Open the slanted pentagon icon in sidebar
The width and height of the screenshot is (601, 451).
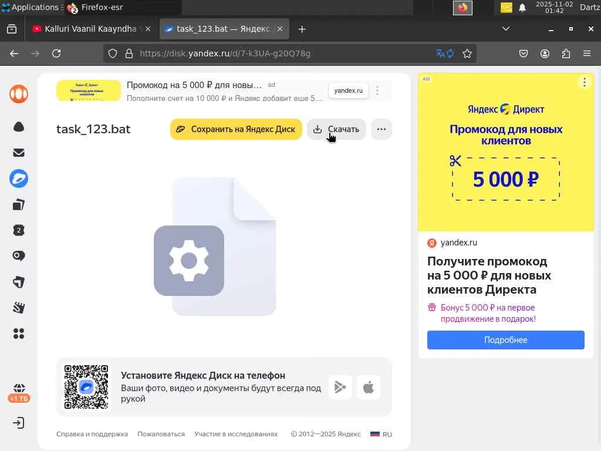pyautogui.click(x=19, y=282)
